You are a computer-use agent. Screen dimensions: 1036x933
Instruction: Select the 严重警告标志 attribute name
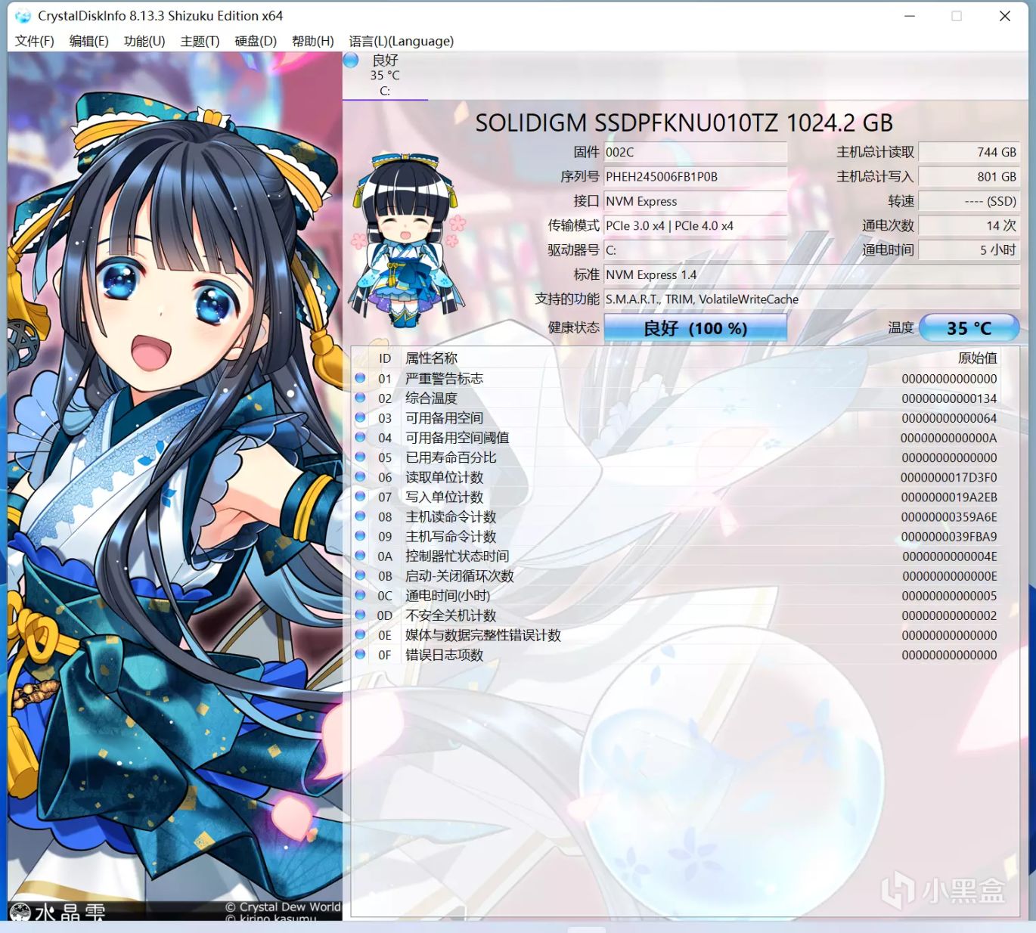(x=444, y=379)
